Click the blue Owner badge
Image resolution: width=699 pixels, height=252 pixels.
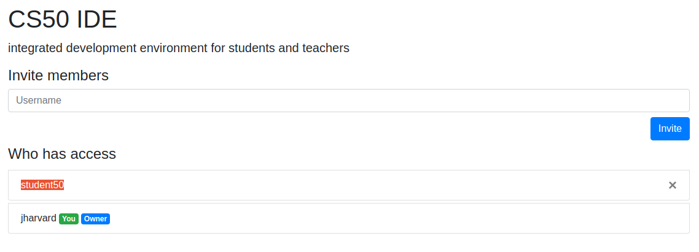coord(95,219)
